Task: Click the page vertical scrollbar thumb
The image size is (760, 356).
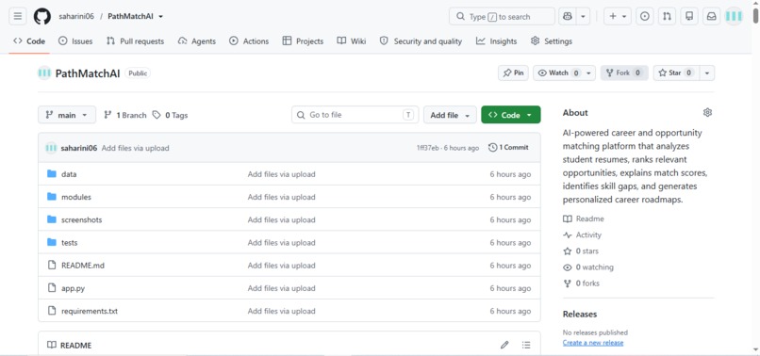Action: point(755,16)
